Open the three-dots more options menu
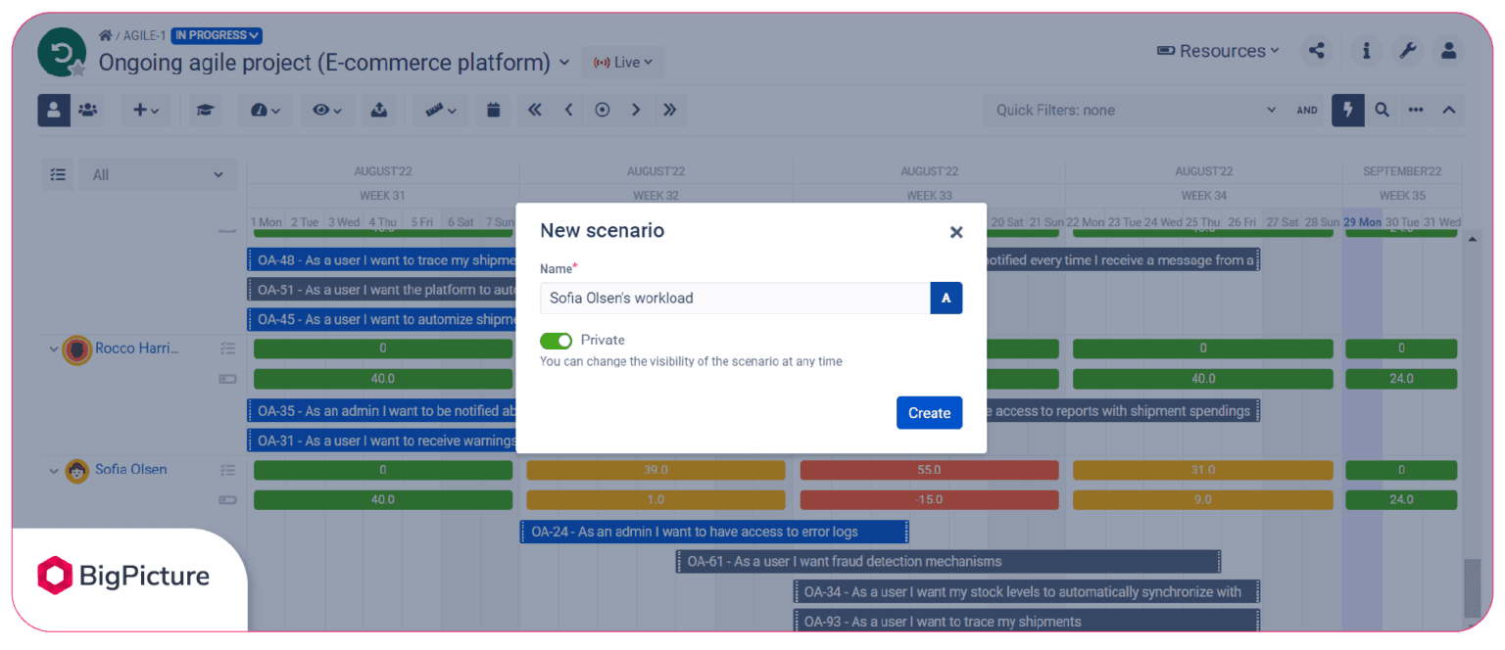The width and height of the screenshot is (1505, 650). 1416,110
